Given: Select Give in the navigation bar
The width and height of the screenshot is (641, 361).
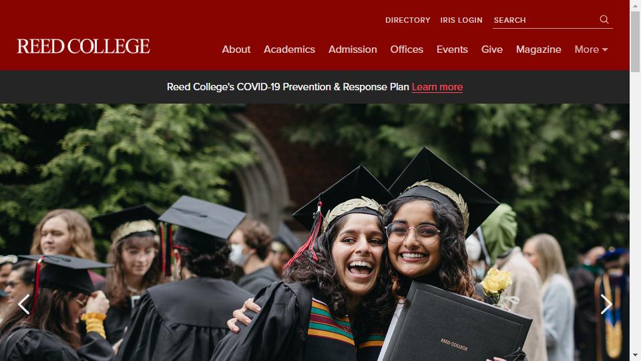Looking at the screenshot, I should tap(492, 49).
